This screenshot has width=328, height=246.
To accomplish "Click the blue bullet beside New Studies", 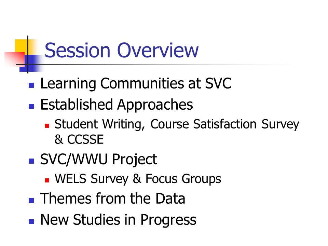I will pyautogui.click(x=31, y=221).
